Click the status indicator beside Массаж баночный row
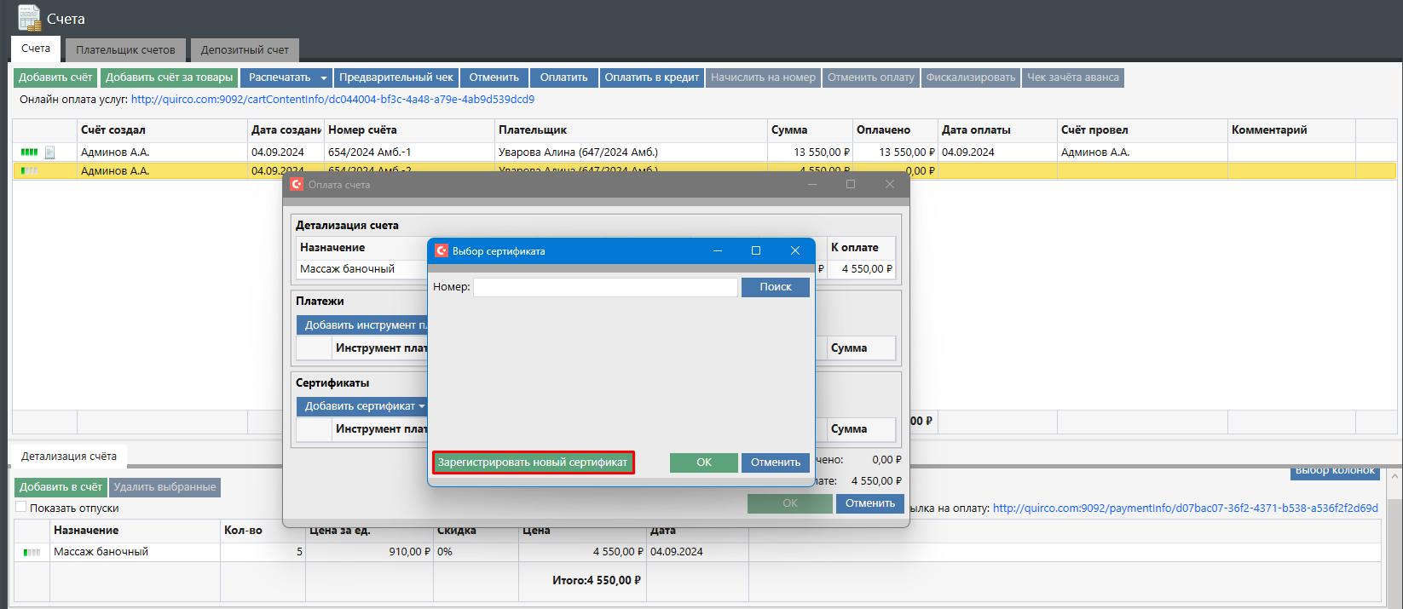1403x609 pixels. click(x=32, y=552)
